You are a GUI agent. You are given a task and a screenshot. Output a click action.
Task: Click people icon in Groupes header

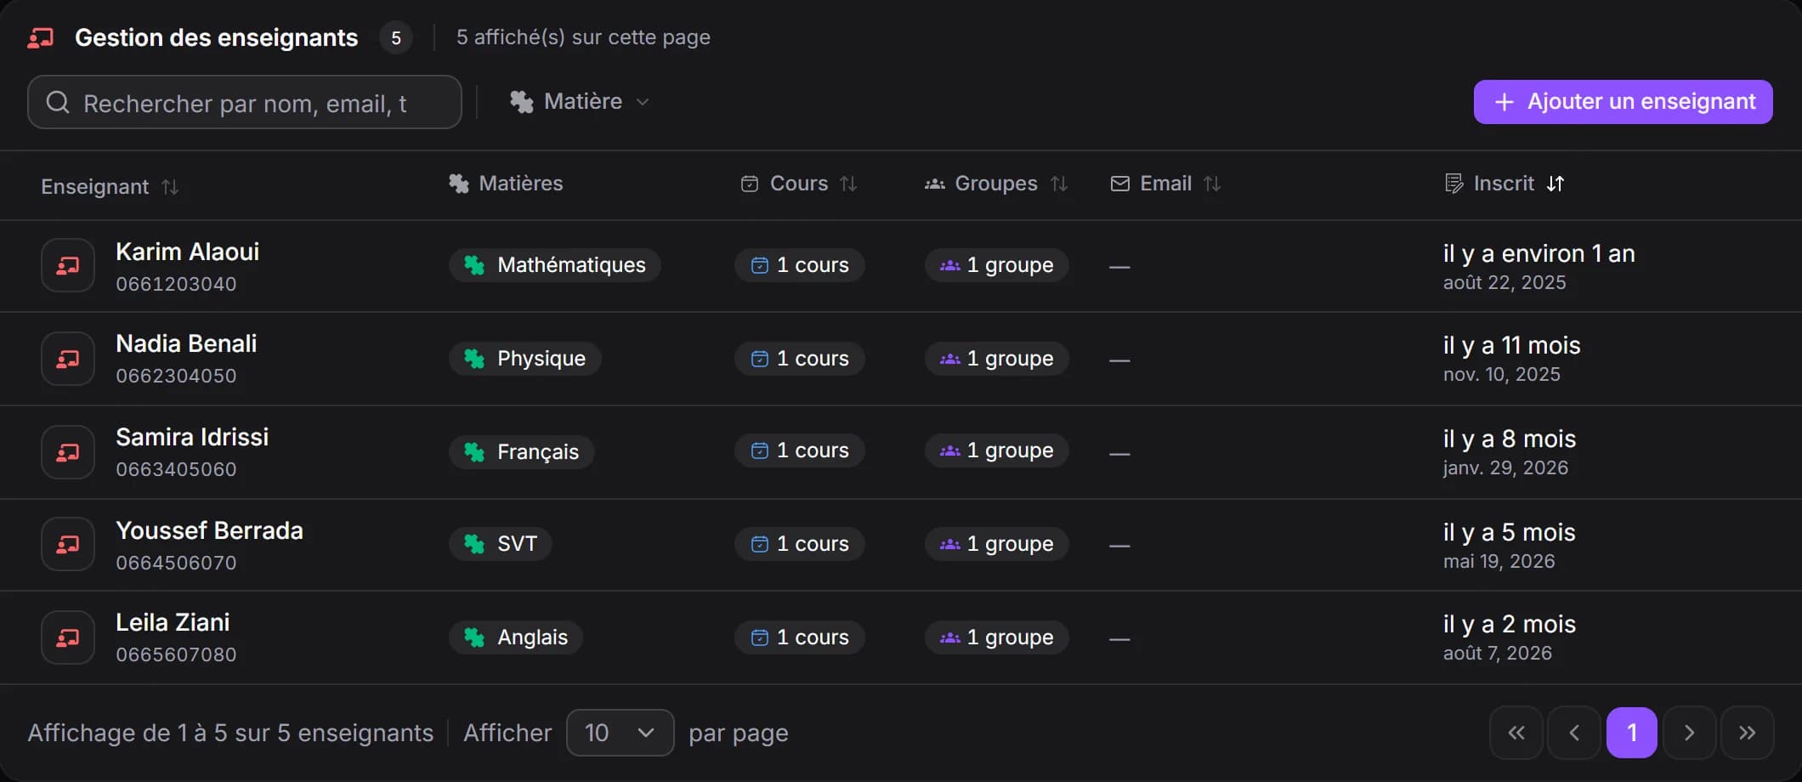tap(935, 184)
